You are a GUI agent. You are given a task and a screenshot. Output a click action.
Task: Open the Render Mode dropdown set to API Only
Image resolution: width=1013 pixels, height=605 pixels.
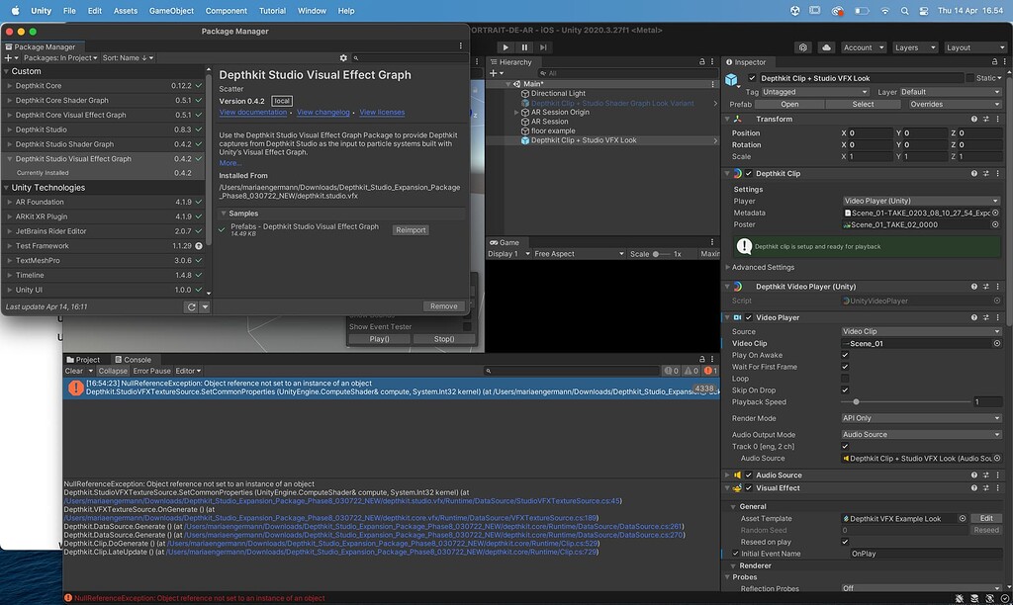pyautogui.click(x=919, y=417)
